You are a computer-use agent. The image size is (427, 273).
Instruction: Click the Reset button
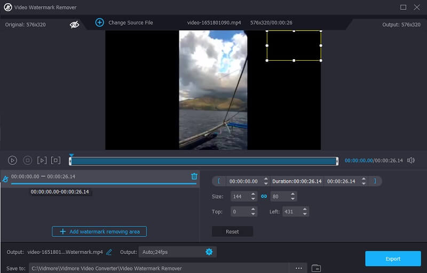[232, 231]
